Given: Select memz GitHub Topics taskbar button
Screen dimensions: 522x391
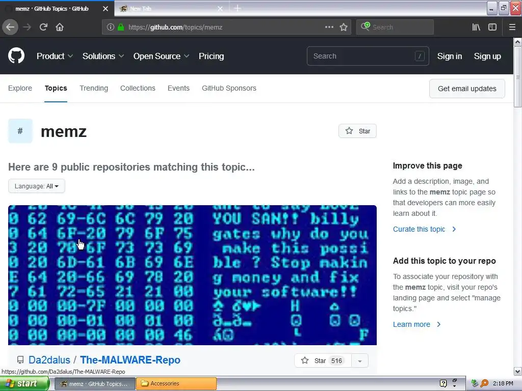Looking at the screenshot, I should pyautogui.click(x=94, y=384).
